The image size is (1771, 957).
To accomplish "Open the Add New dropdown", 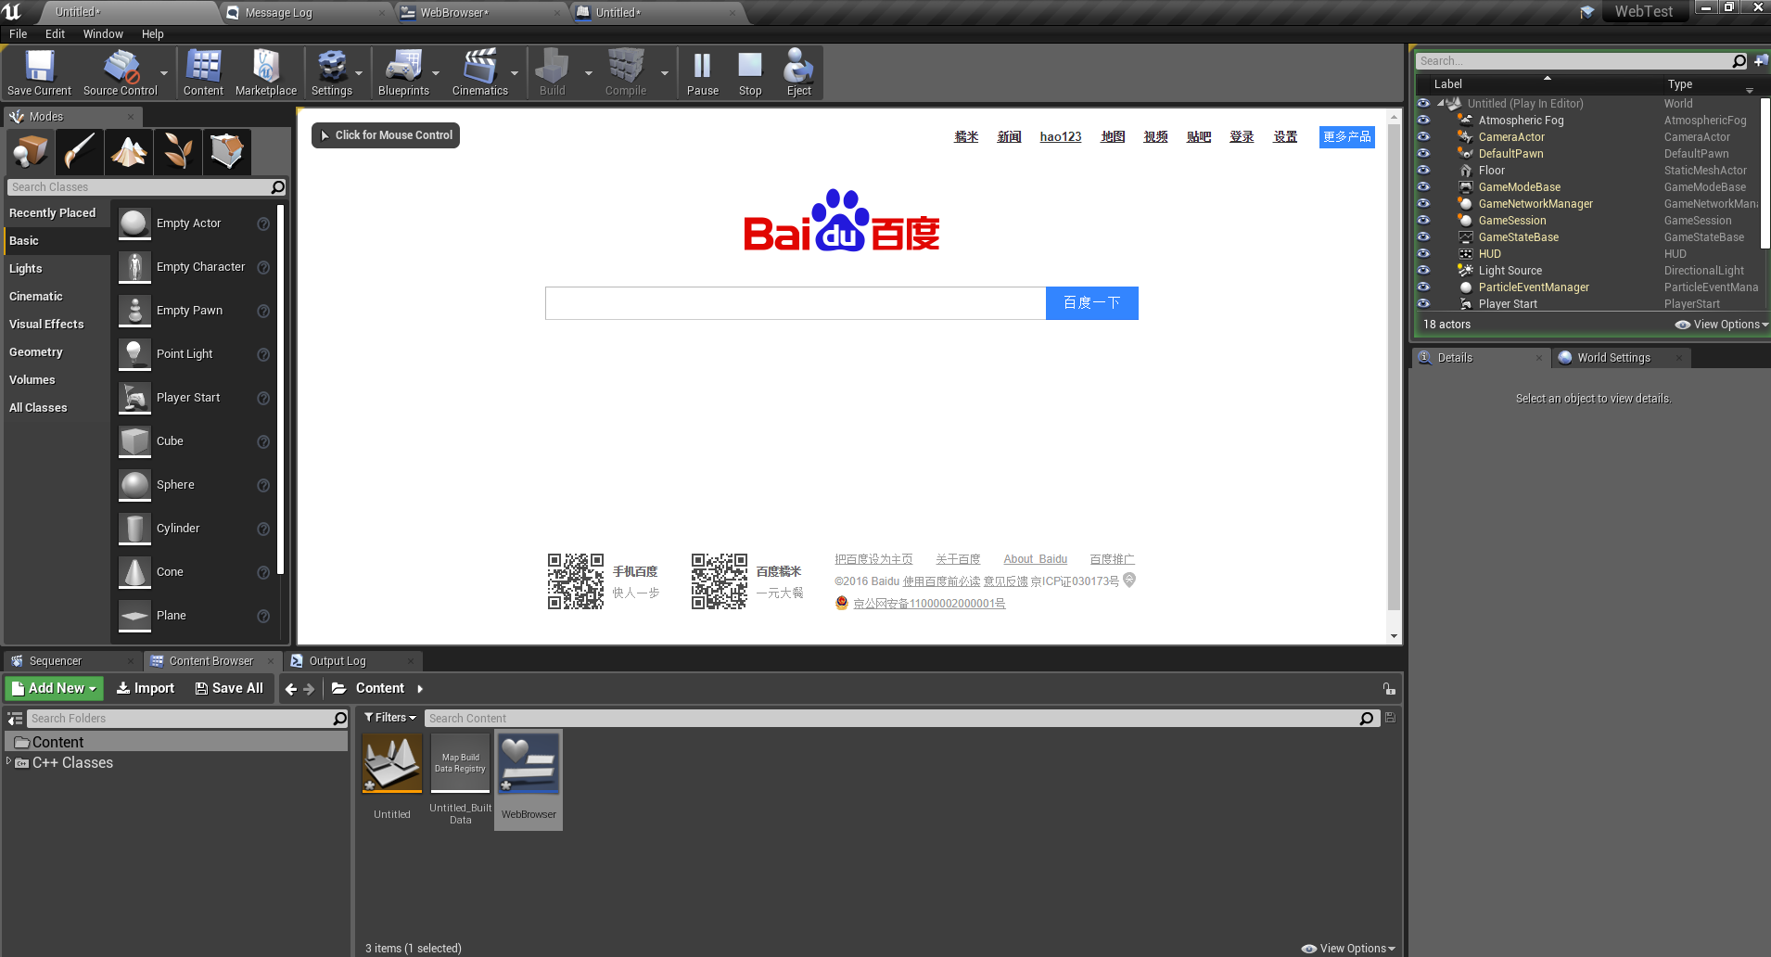I will coord(53,688).
